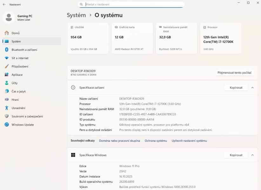This screenshot has height=190, width=261.
Task: Open the Ochrana systému link
Action: [x=156, y=141]
